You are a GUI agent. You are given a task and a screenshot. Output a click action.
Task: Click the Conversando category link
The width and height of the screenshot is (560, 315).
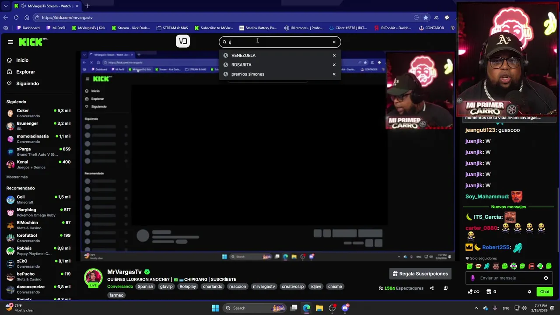point(120,287)
